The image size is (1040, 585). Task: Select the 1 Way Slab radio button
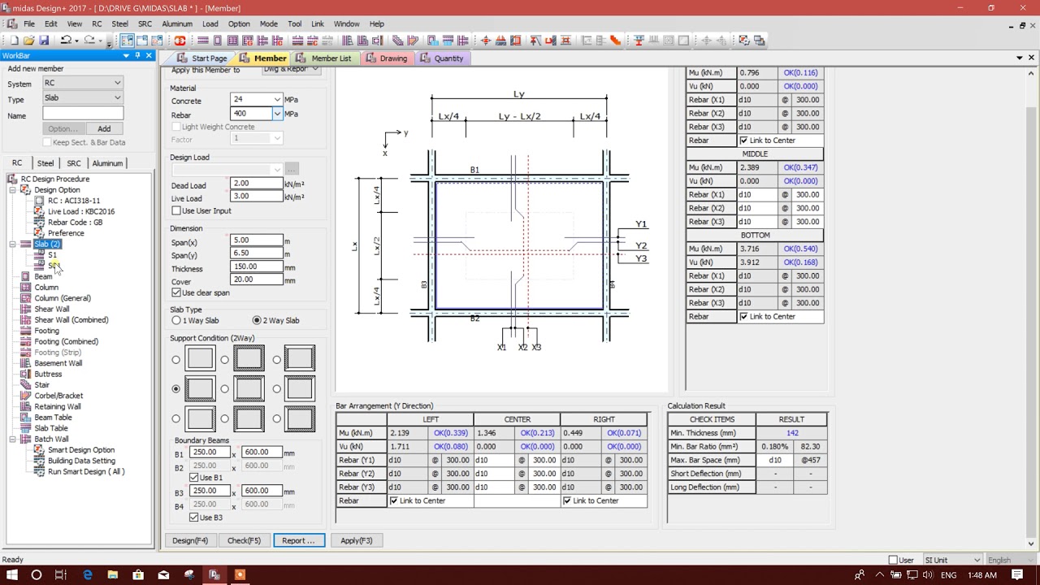[x=175, y=321]
